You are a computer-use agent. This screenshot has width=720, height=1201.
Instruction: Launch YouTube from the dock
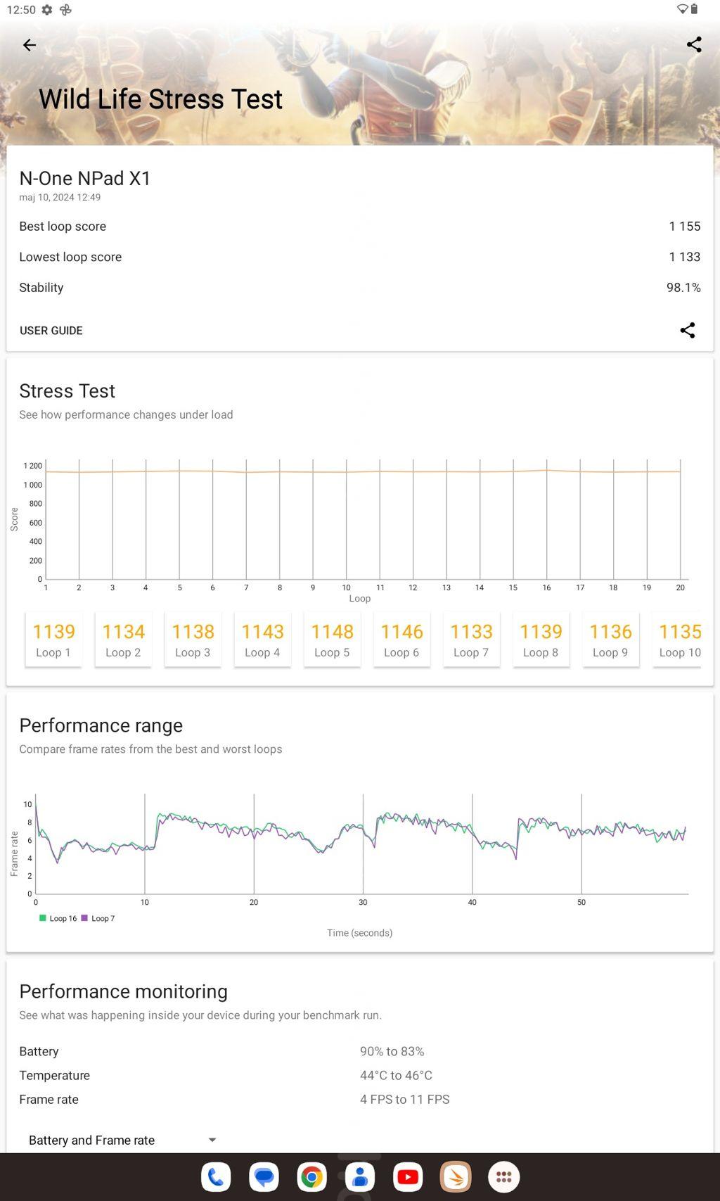pyautogui.click(x=408, y=1176)
